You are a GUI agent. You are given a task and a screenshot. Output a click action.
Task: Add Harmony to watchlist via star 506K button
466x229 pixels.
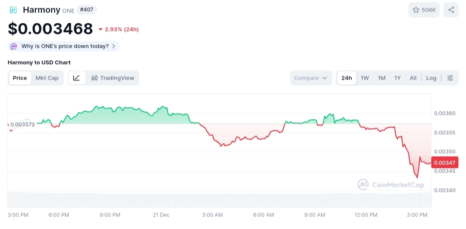tap(424, 10)
